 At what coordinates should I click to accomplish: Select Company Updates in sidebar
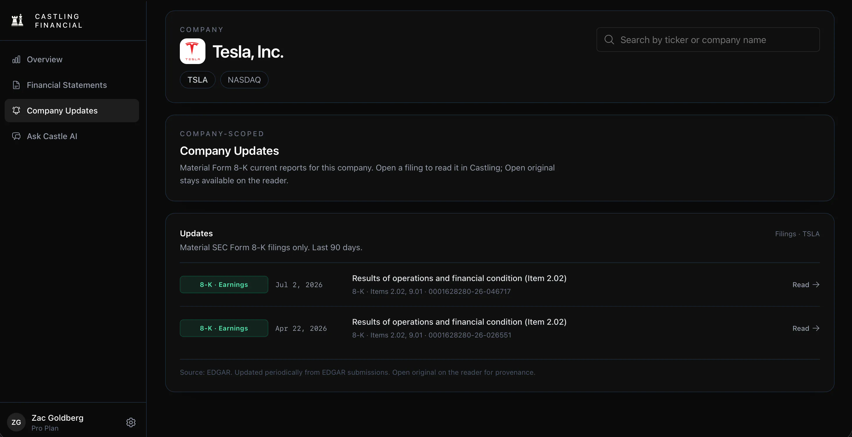point(72,111)
